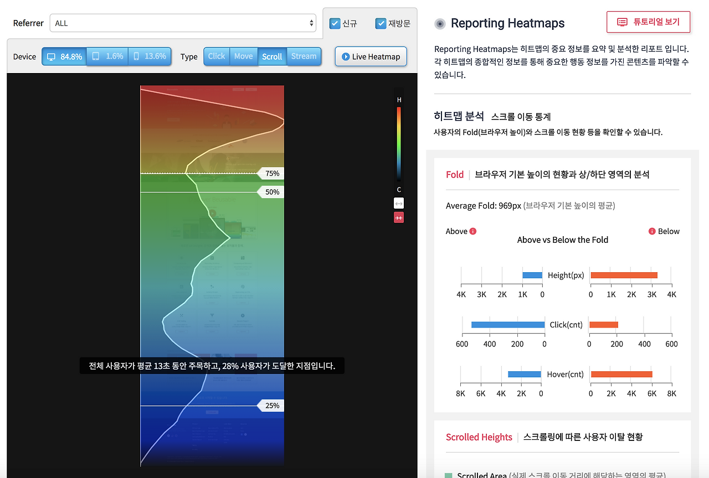This screenshot has width=709, height=478.
Task: Click the "히트맵 분석" heading
Action: (x=459, y=116)
